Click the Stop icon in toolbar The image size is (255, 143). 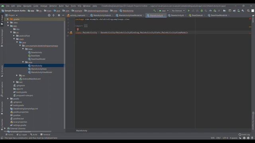pos(219,11)
